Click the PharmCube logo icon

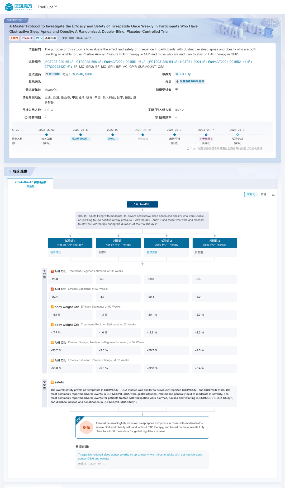tap(9, 7)
